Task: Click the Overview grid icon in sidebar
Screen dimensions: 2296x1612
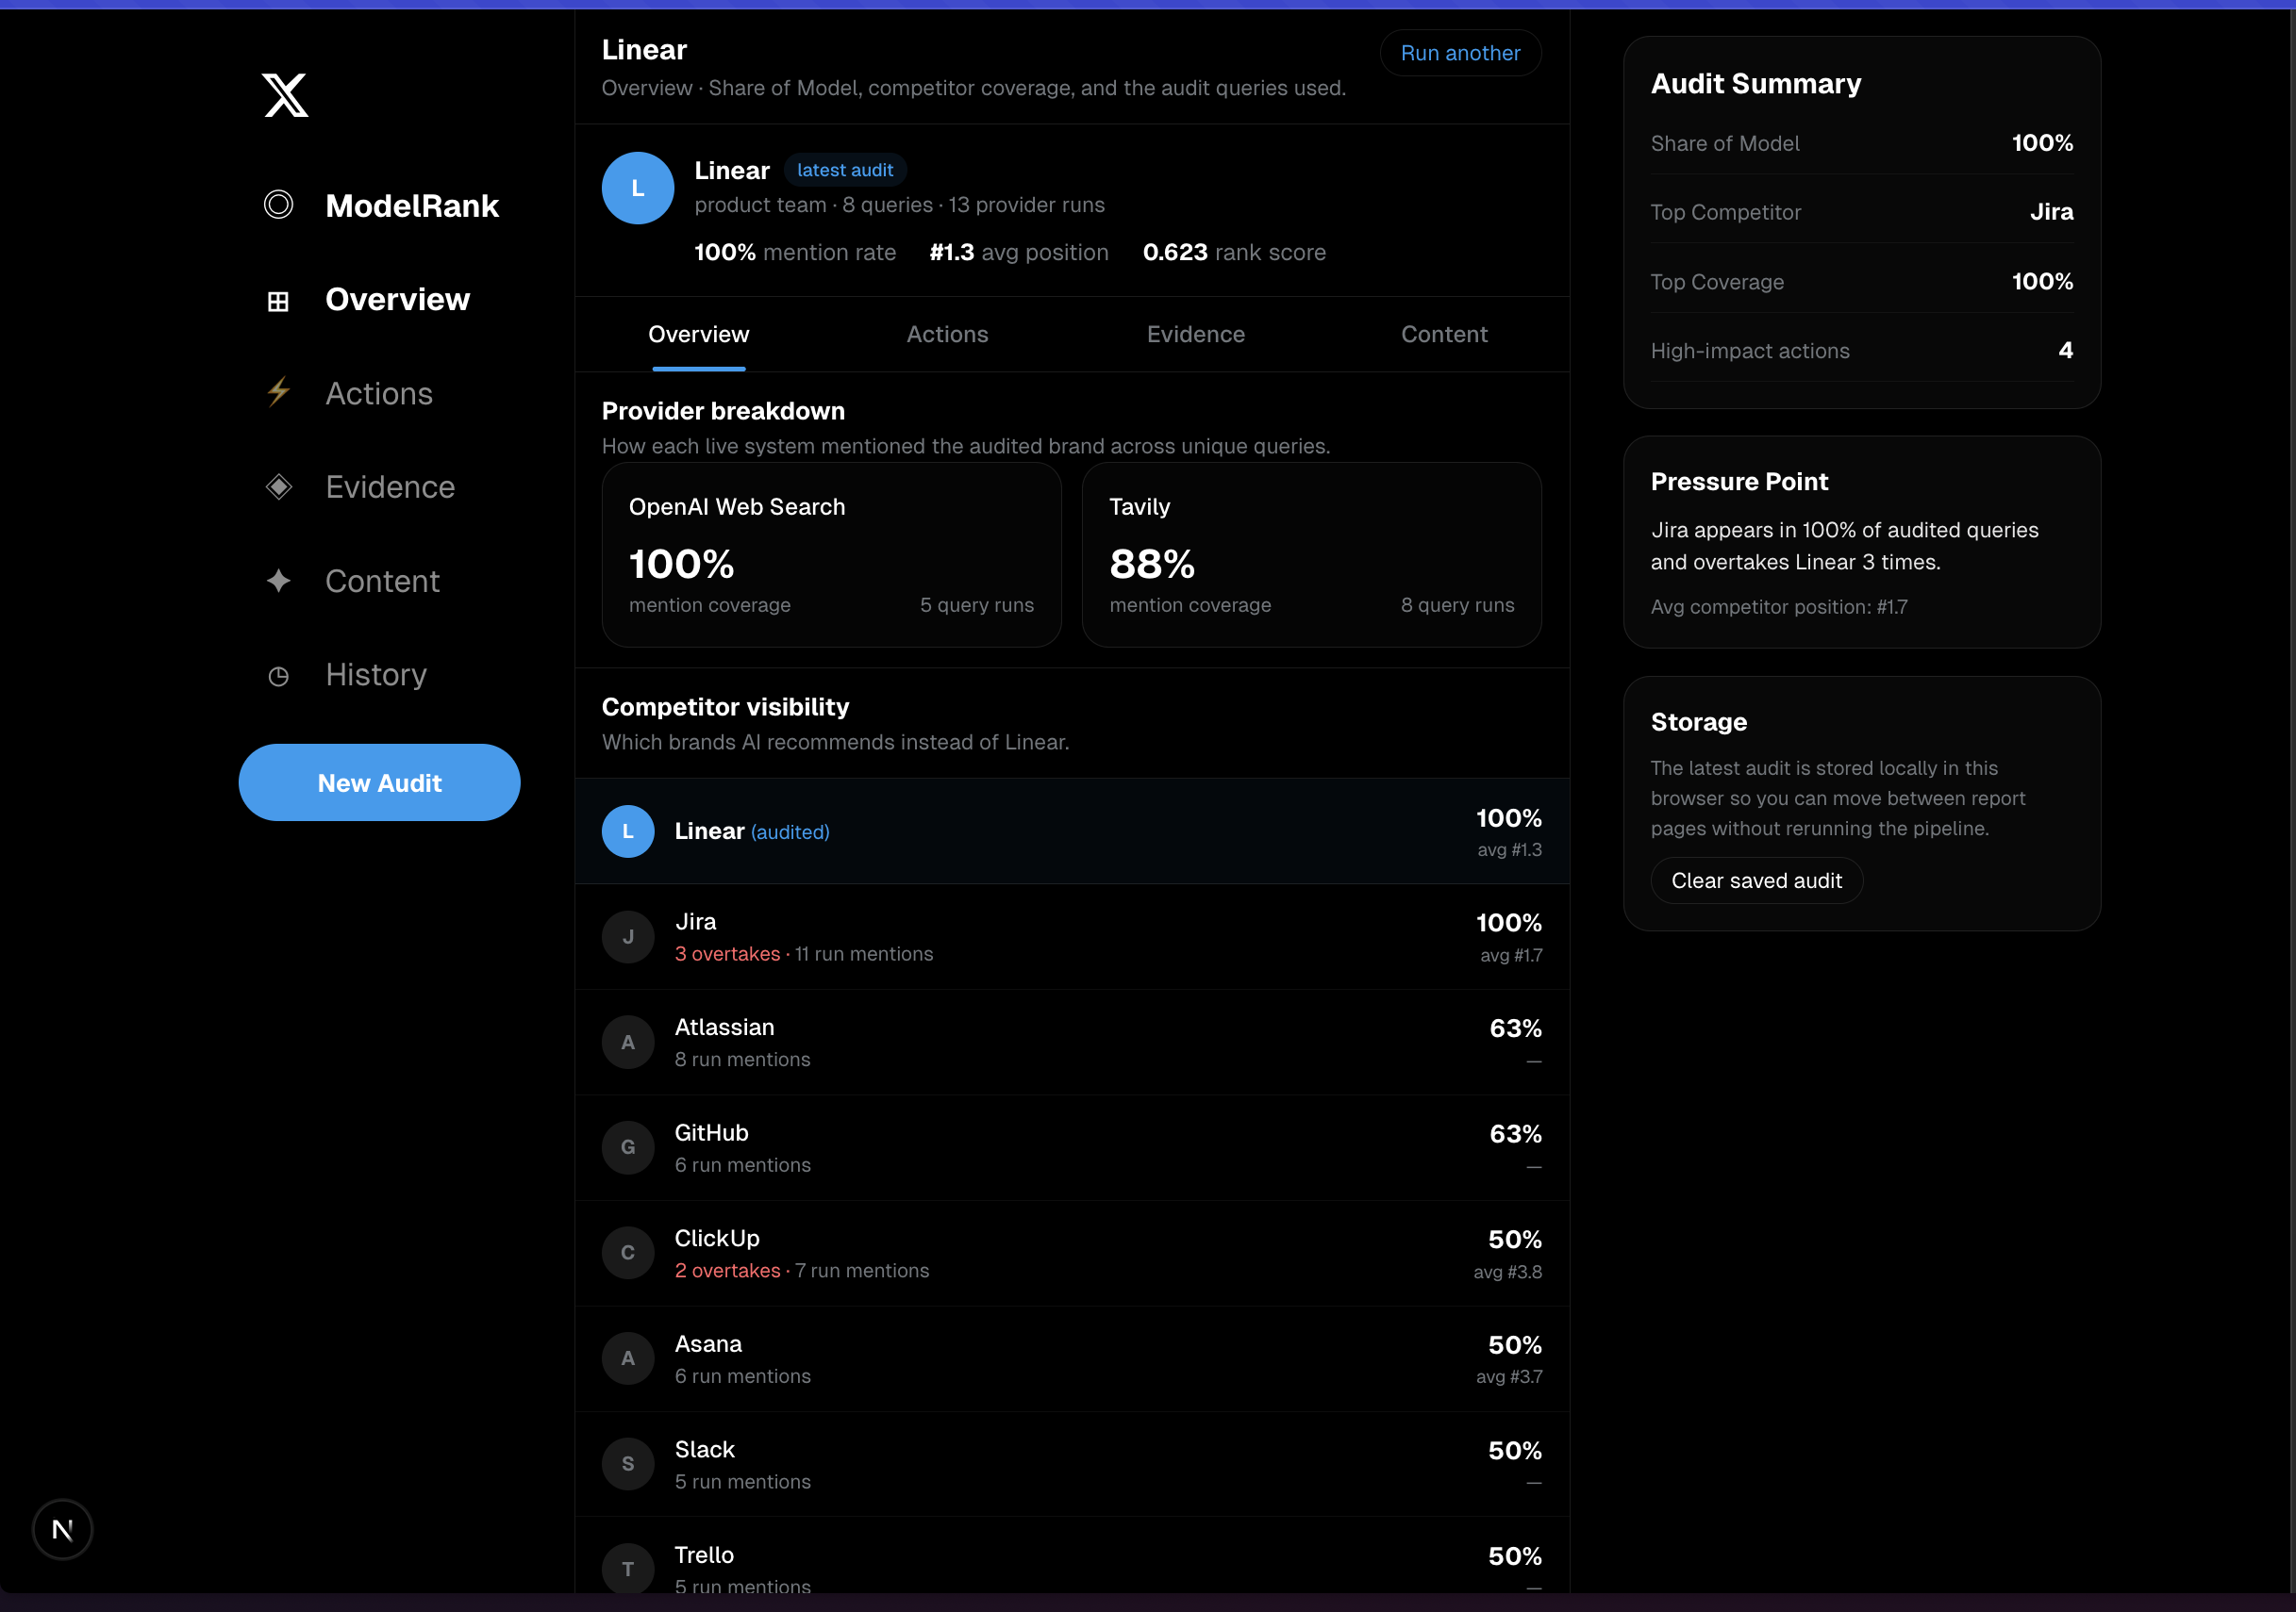Action: (278, 301)
